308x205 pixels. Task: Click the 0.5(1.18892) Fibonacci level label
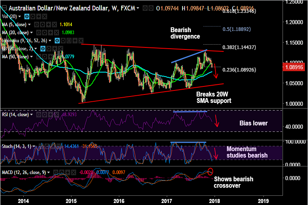pyautogui.click(x=237, y=29)
